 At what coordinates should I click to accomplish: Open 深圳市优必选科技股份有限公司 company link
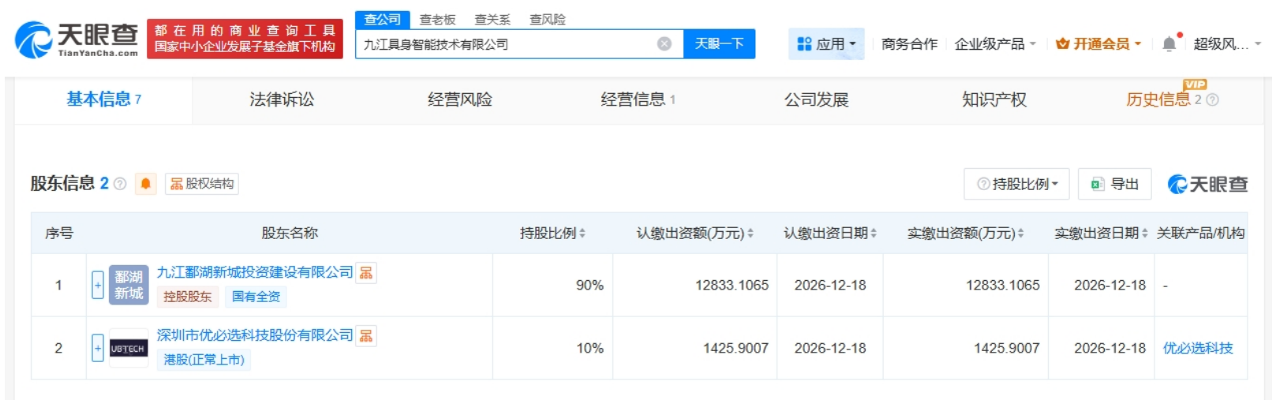255,335
